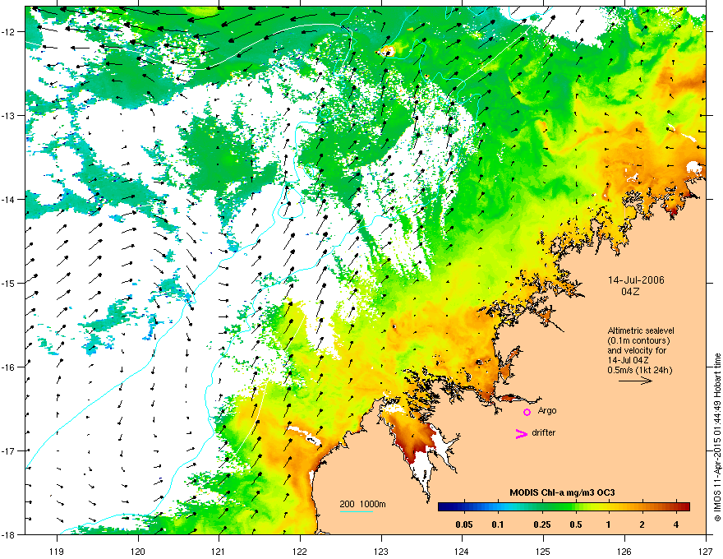Image resolution: width=723 pixels, height=559 pixels.
Task: Click the 'Altimetric sealevel' legend text
Action: (641, 330)
